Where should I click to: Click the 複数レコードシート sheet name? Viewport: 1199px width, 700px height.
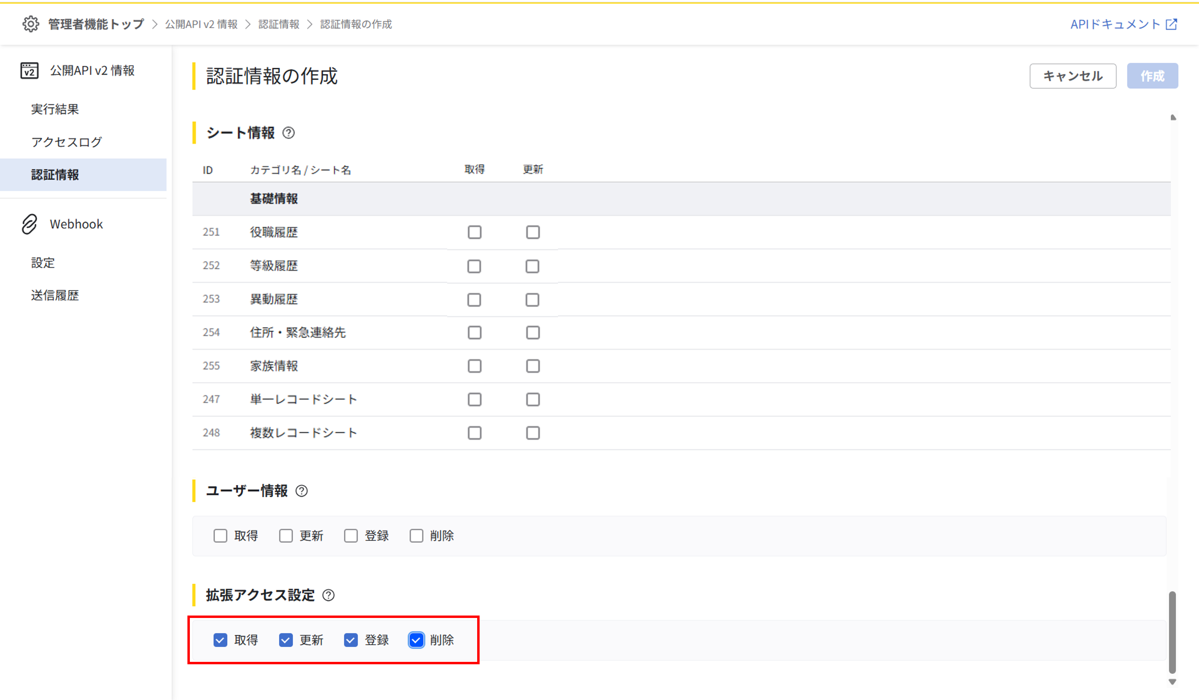click(x=304, y=433)
